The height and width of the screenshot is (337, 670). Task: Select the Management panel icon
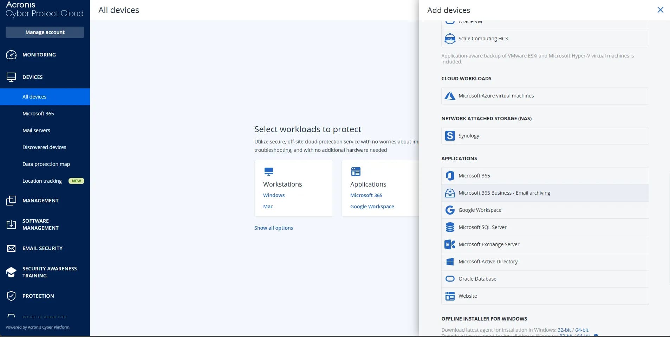(x=11, y=201)
